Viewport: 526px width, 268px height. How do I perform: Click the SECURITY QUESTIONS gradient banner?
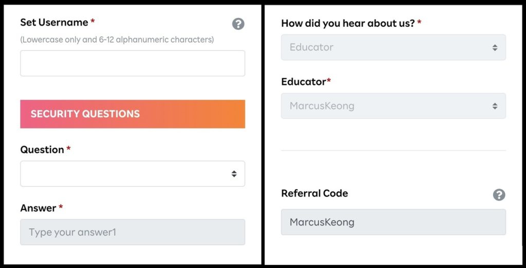pos(133,114)
